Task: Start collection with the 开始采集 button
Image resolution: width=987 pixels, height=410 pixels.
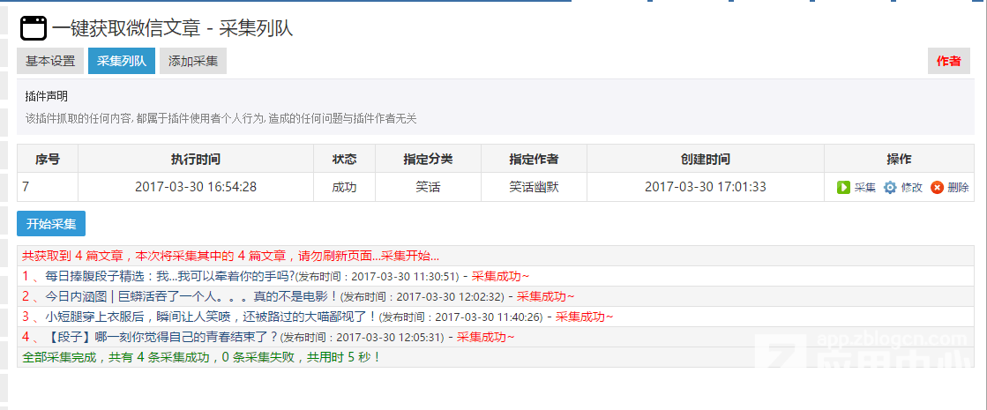Action: (51, 223)
